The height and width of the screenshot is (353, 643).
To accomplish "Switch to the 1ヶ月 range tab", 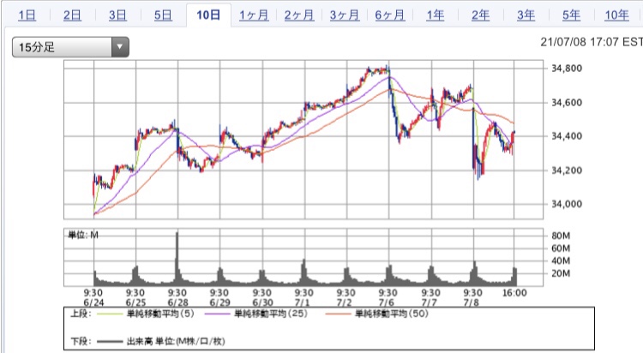I will (254, 15).
